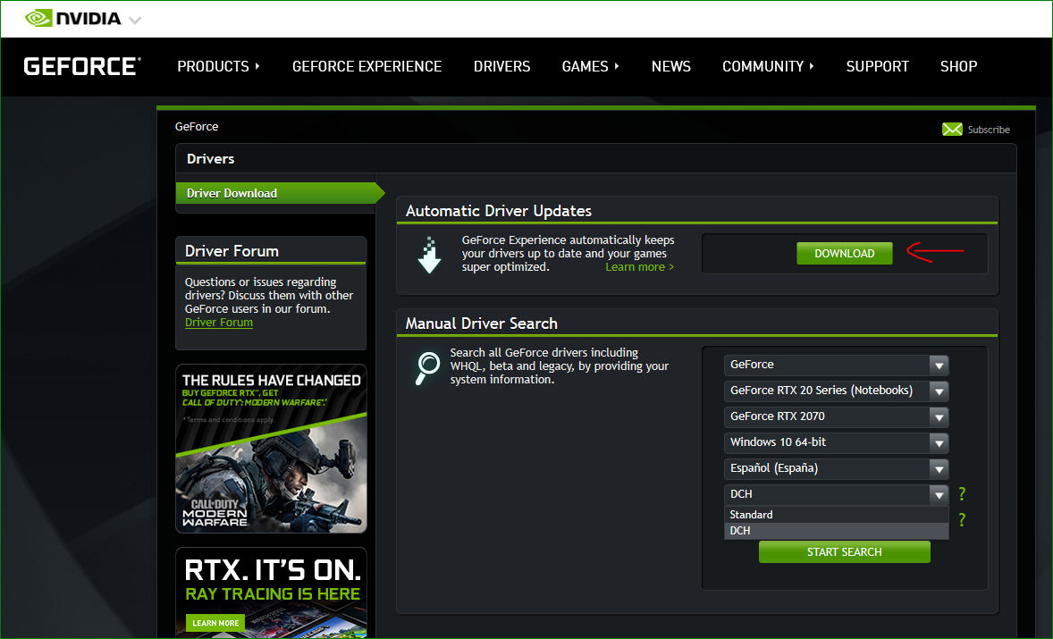Open the Español (España) language dropdown

coord(836,468)
